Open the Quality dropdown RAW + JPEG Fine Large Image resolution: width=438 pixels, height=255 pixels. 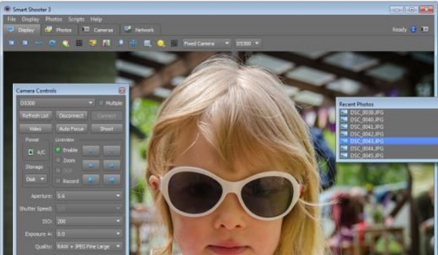[89, 246]
